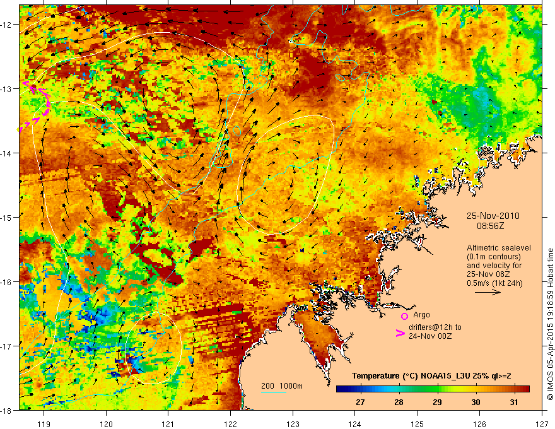Click longitude axis label 121
Viewport: 555px width, 429px height.
click(168, 424)
